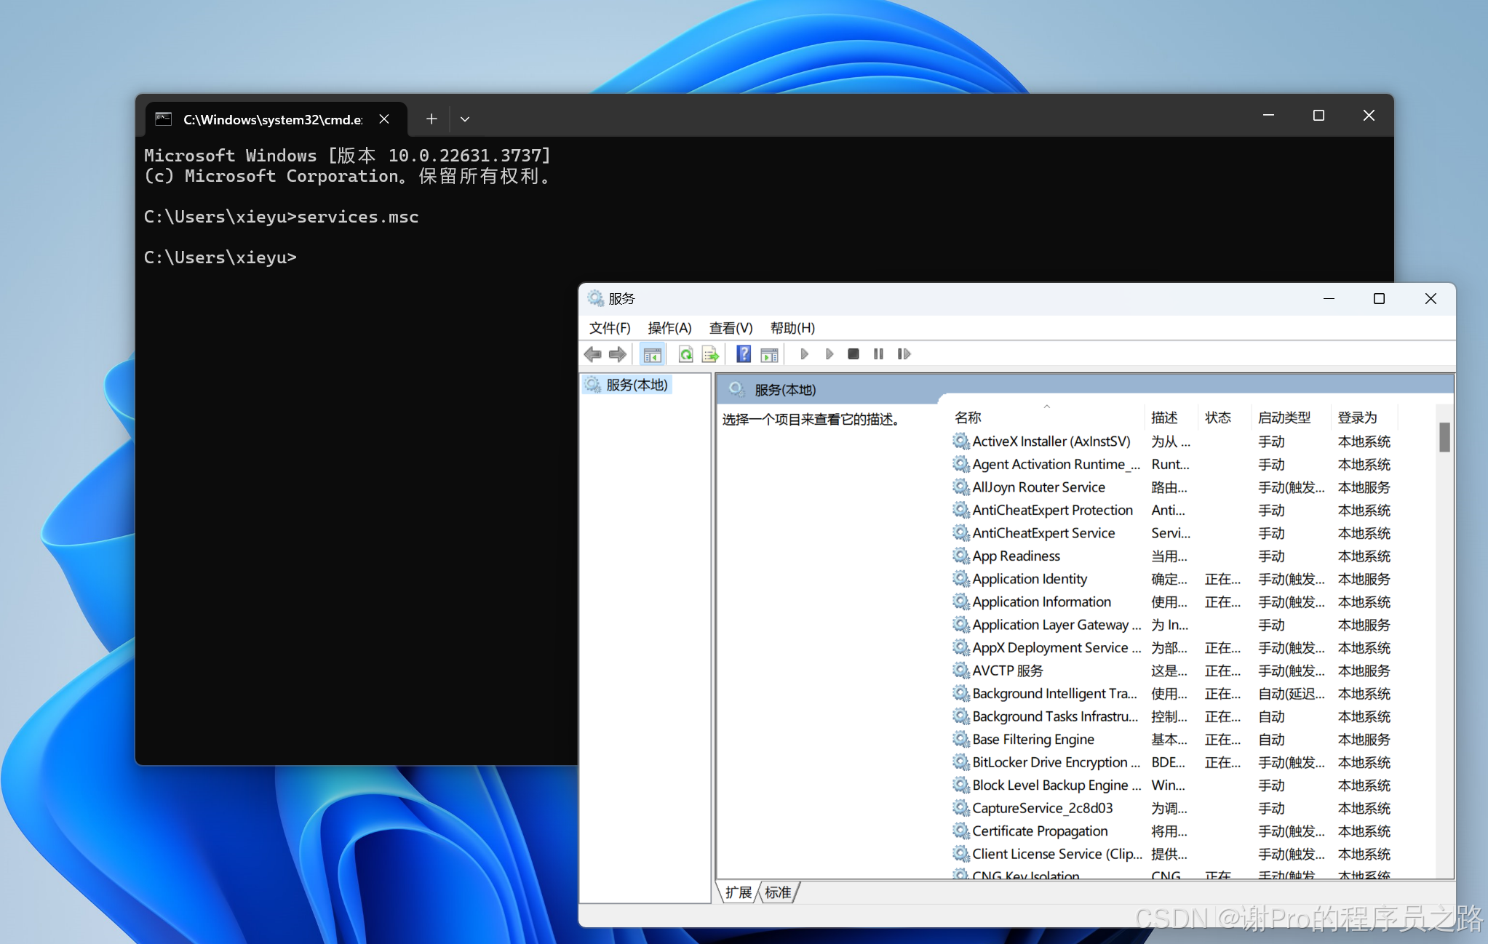The width and height of the screenshot is (1488, 944).
Task: Click the Restart Service toolbar icon
Action: click(904, 354)
